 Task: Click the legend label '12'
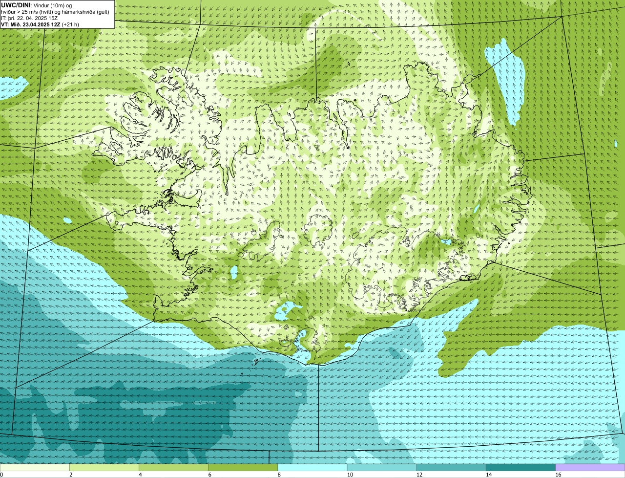(419, 475)
